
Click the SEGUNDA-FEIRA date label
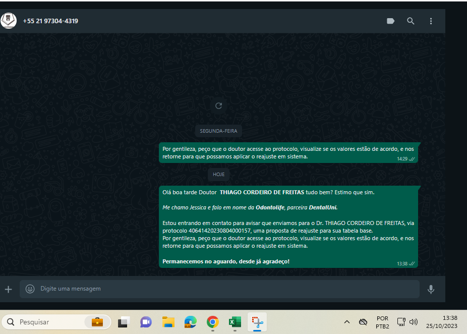[218, 131]
